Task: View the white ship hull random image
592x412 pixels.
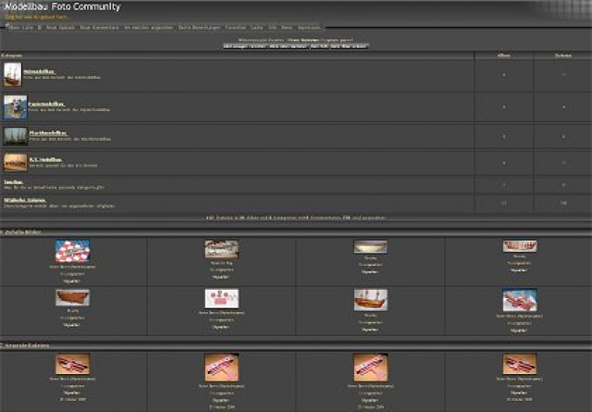Action: (x=370, y=247)
